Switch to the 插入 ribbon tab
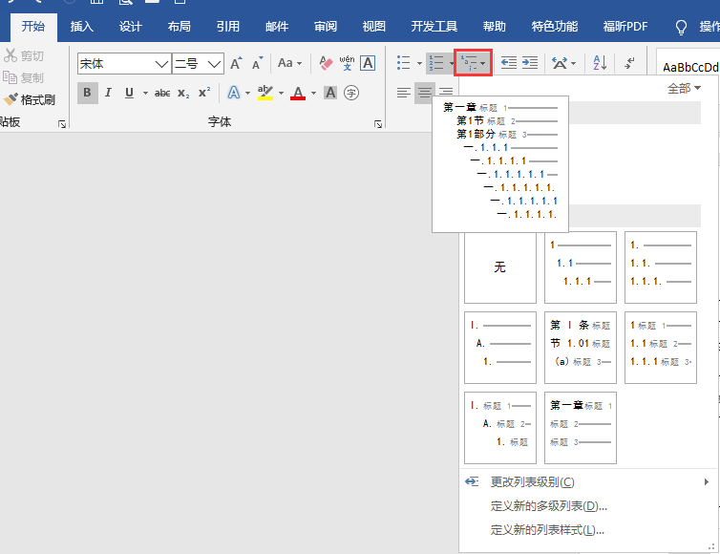This screenshot has width=720, height=554. click(x=82, y=27)
